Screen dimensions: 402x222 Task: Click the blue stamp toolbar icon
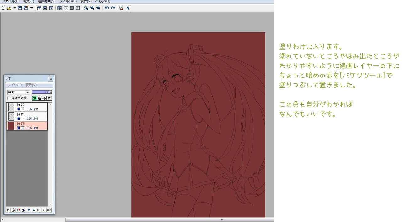coord(127,8)
